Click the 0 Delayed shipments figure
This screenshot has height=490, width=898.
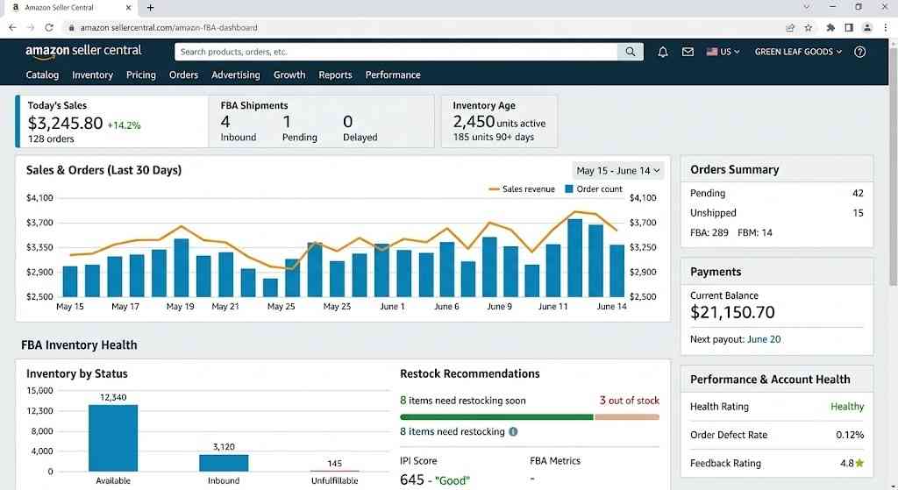[347, 121]
